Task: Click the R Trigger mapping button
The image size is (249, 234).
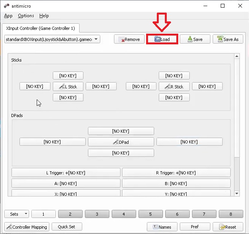Action: coord(176,172)
